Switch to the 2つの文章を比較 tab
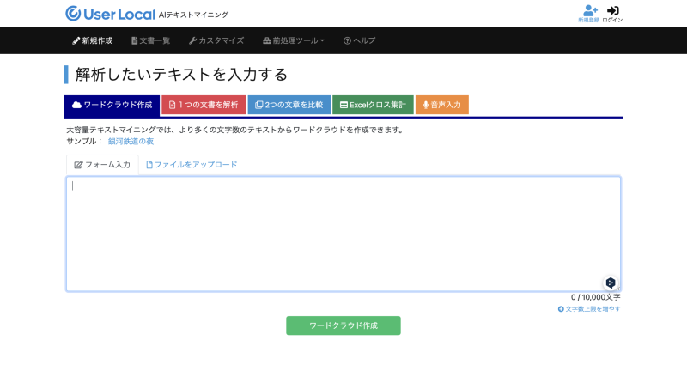The width and height of the screenshot is (687, 371). tap(289, 105)
